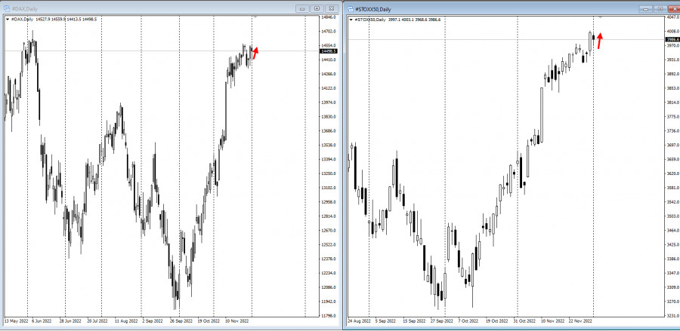
Task: Click the 27 Sep 2022 date label
Action: coord(441,321)
